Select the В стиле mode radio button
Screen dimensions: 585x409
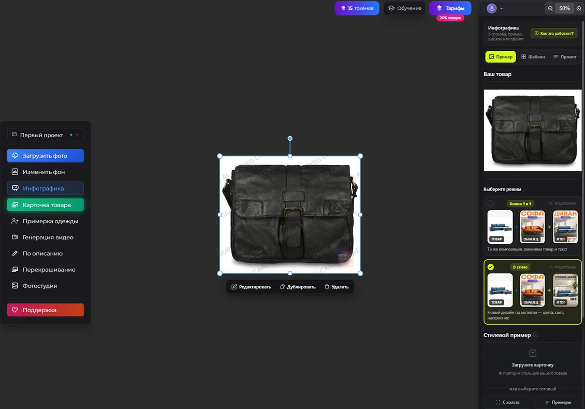[491, 267]
